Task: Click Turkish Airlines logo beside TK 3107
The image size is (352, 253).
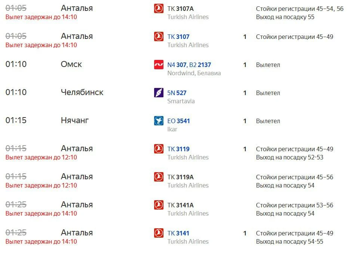Action: 159,37
